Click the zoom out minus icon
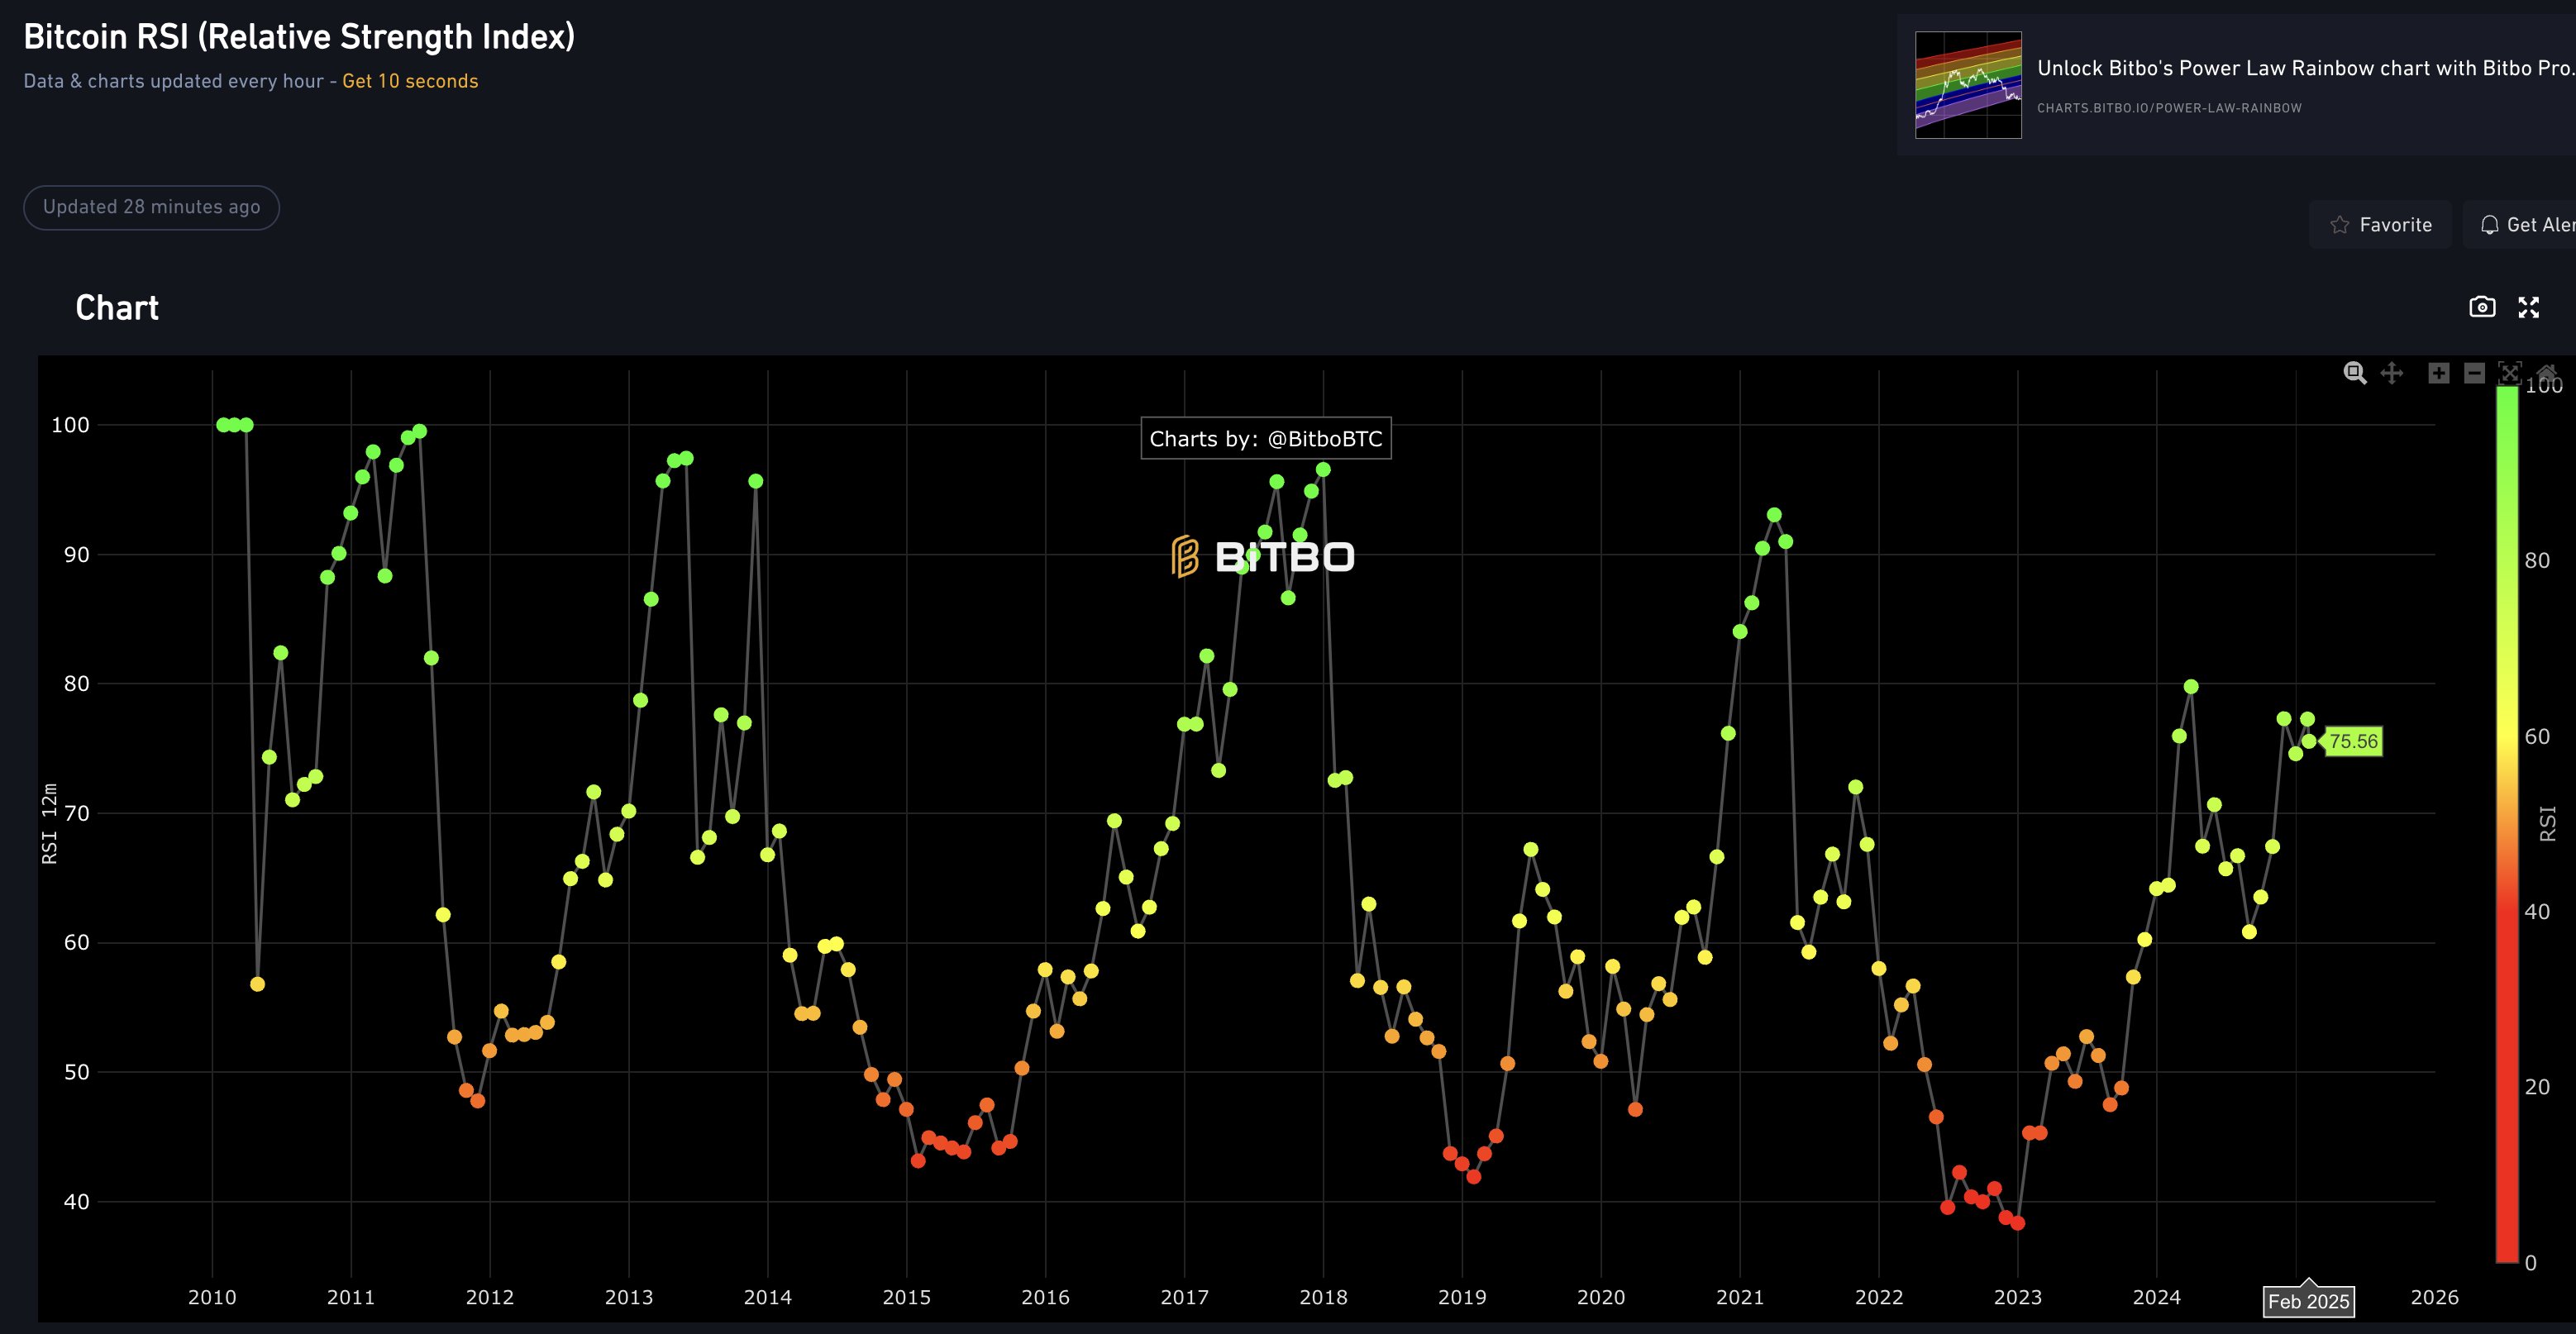The height and width of the screenshot is (1334, 2576). (x=2474, y=373)
